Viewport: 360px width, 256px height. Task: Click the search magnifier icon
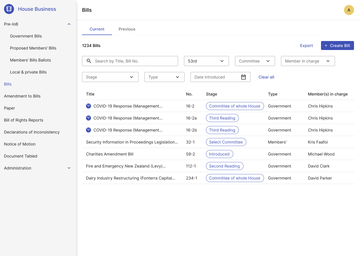pos(89,61)
